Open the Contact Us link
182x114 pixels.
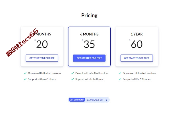(x=95, y=100)
